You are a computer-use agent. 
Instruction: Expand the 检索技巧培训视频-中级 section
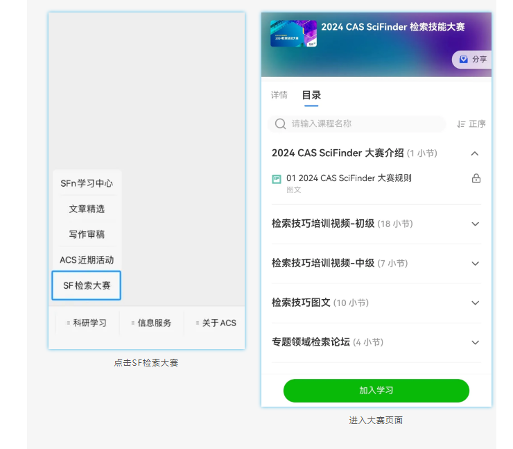tap(475, 264)
